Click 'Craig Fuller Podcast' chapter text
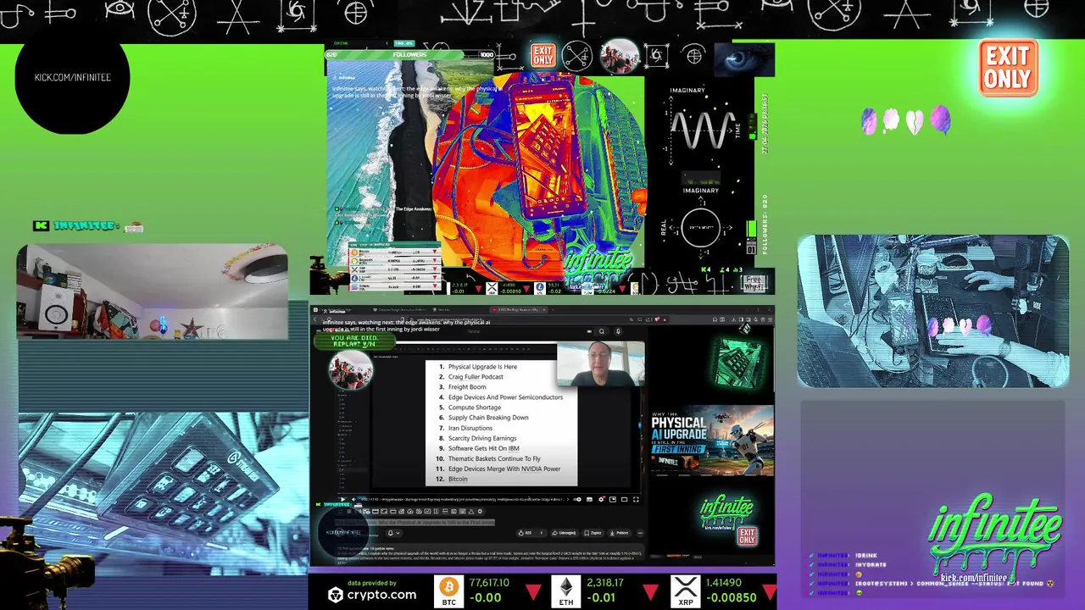Image resolution: width=1085 pixels, height=610 pixels. 476,377
